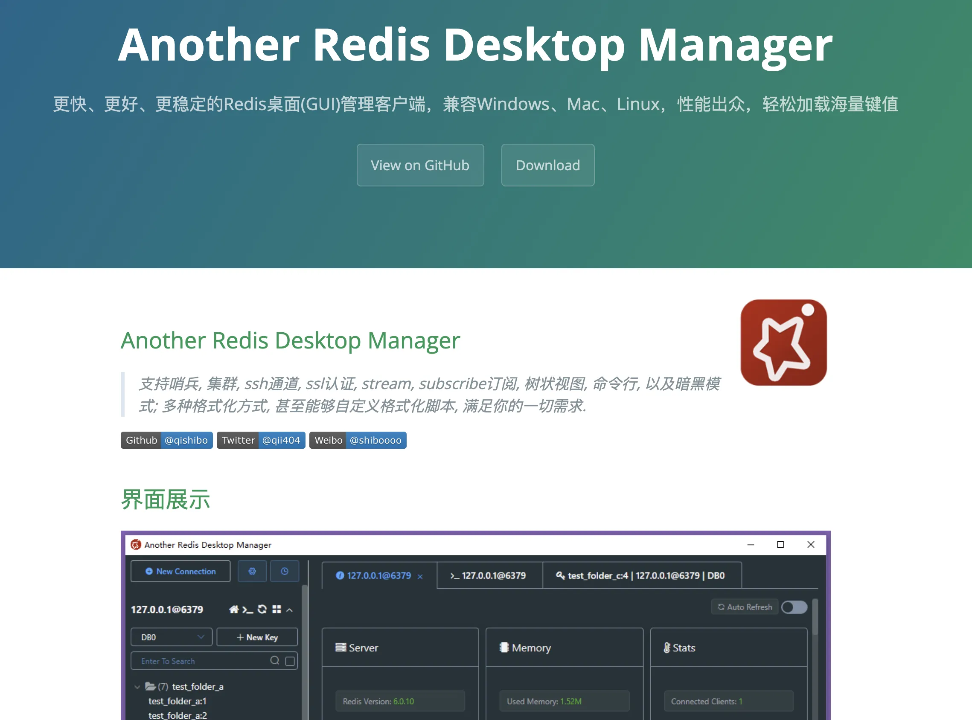Viewport: 972px width, 720px height.
Task: Open command log clock icon
Action: 285,572
